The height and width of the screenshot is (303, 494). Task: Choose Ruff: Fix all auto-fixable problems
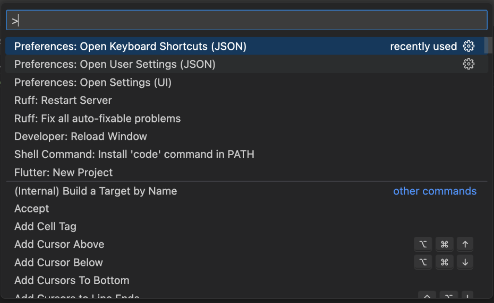tap(97, 118)
